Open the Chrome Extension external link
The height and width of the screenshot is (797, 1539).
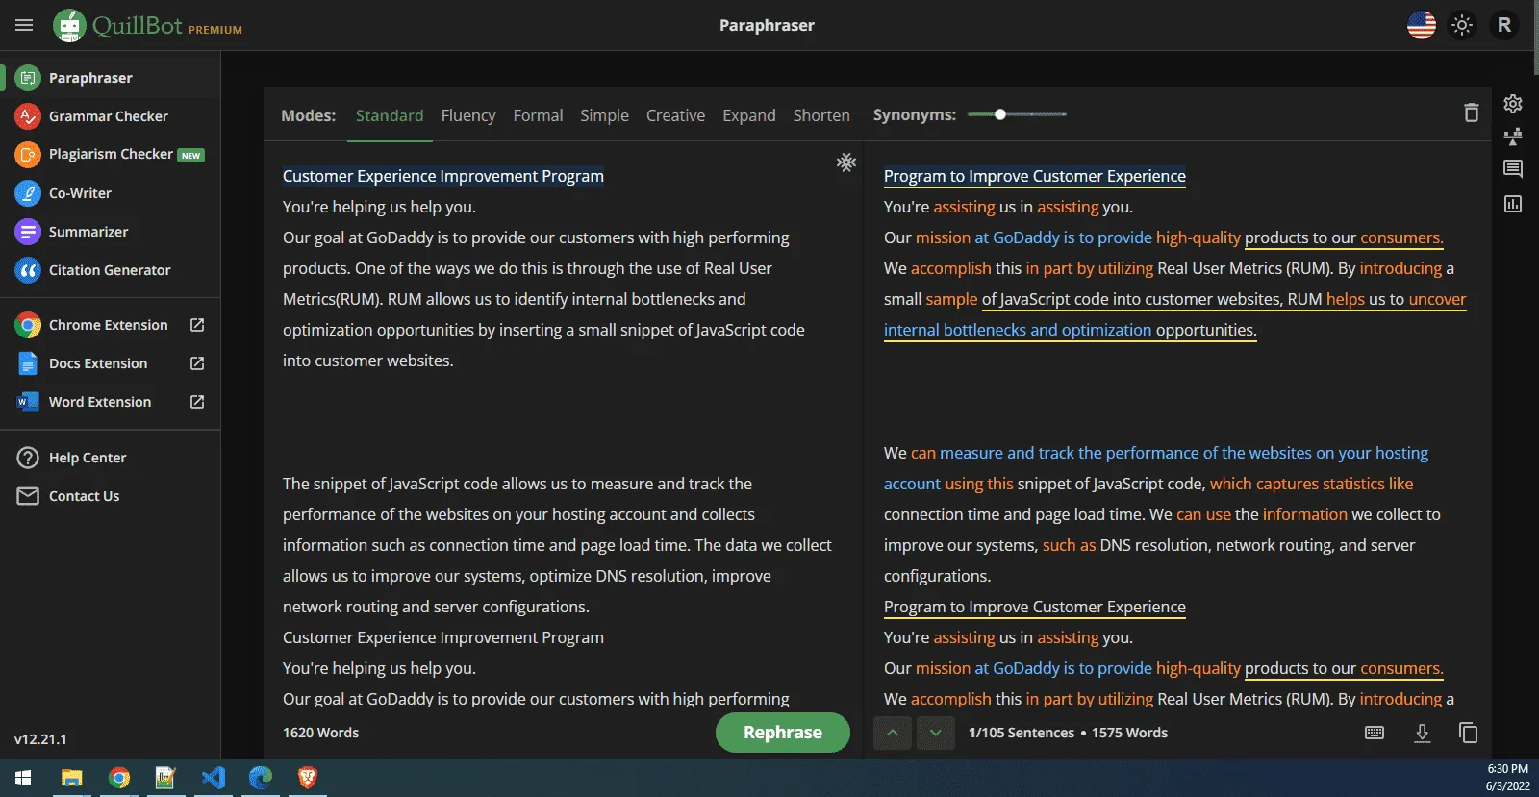coord(197,325)
